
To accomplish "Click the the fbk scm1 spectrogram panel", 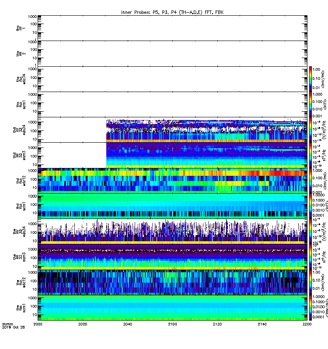I will click(172, 308).
